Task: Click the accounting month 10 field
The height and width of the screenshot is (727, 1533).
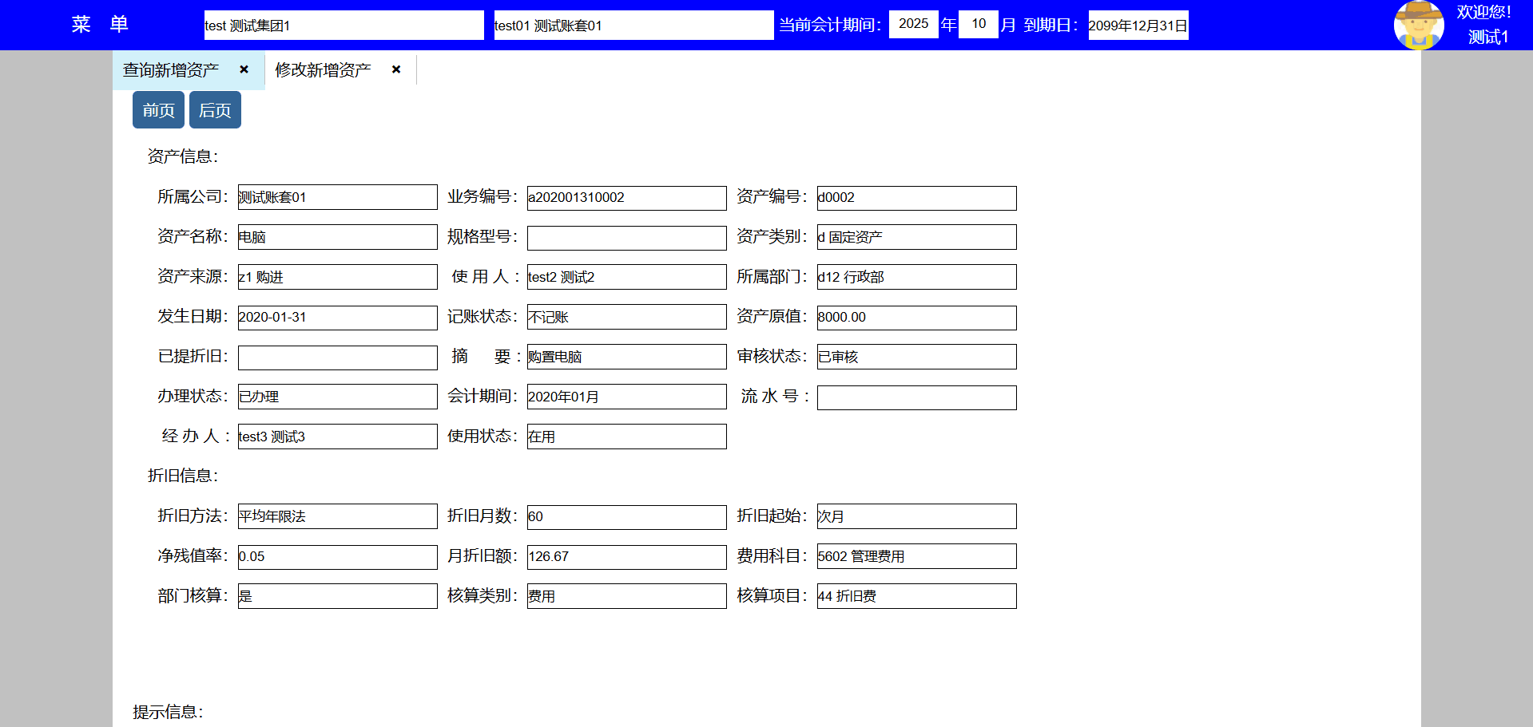Action: point(978,24)
